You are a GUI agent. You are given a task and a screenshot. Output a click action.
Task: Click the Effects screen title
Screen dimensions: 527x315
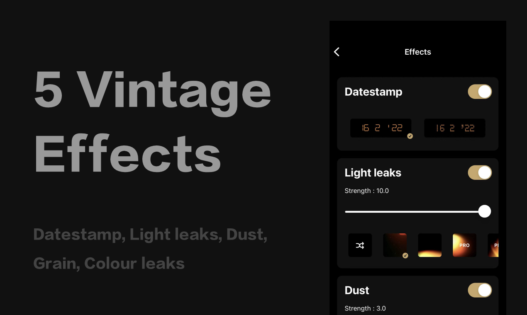click(x=417, y=52)
